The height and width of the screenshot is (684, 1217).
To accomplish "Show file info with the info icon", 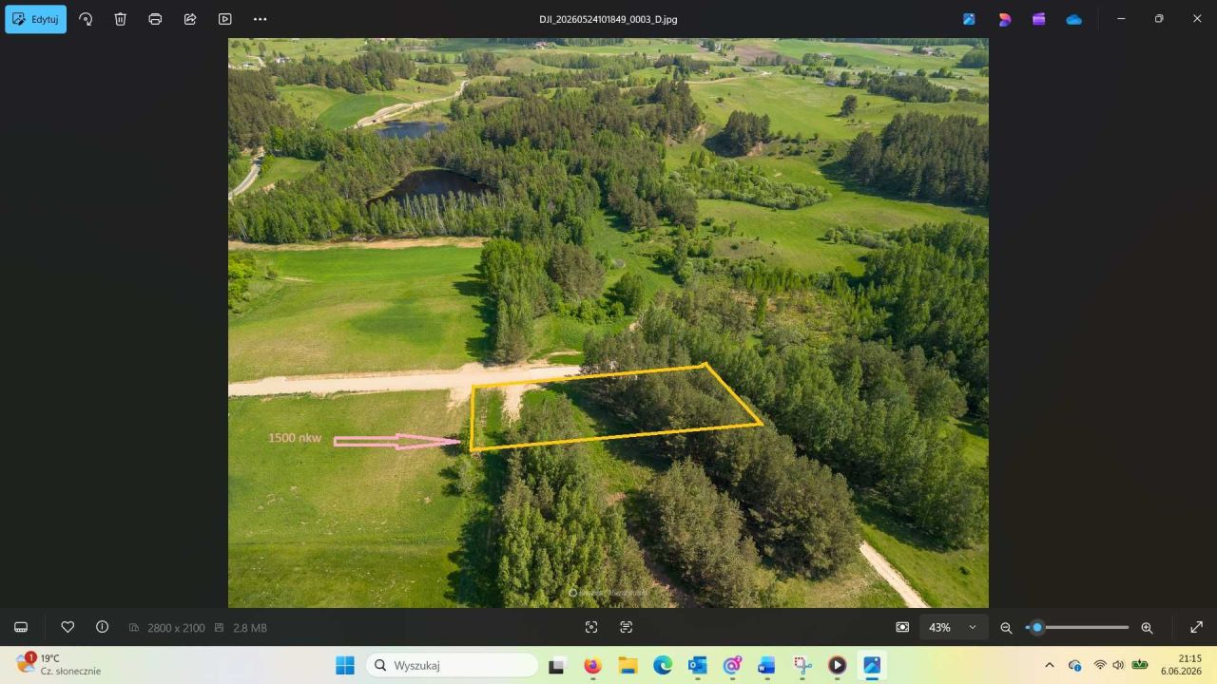I will (x=103, y=627).
